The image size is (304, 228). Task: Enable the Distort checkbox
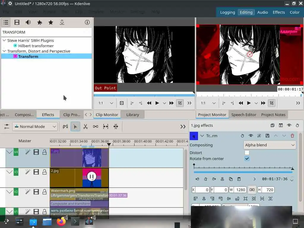coord(247,153)
